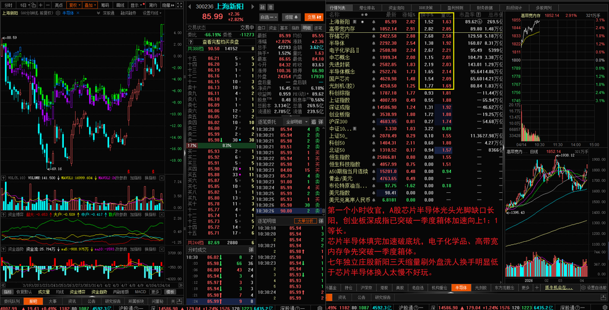The width and height of the screenshot is (609, 310).
Task: Click the 提醒 alert bell button
Action: tap(291, 17)
